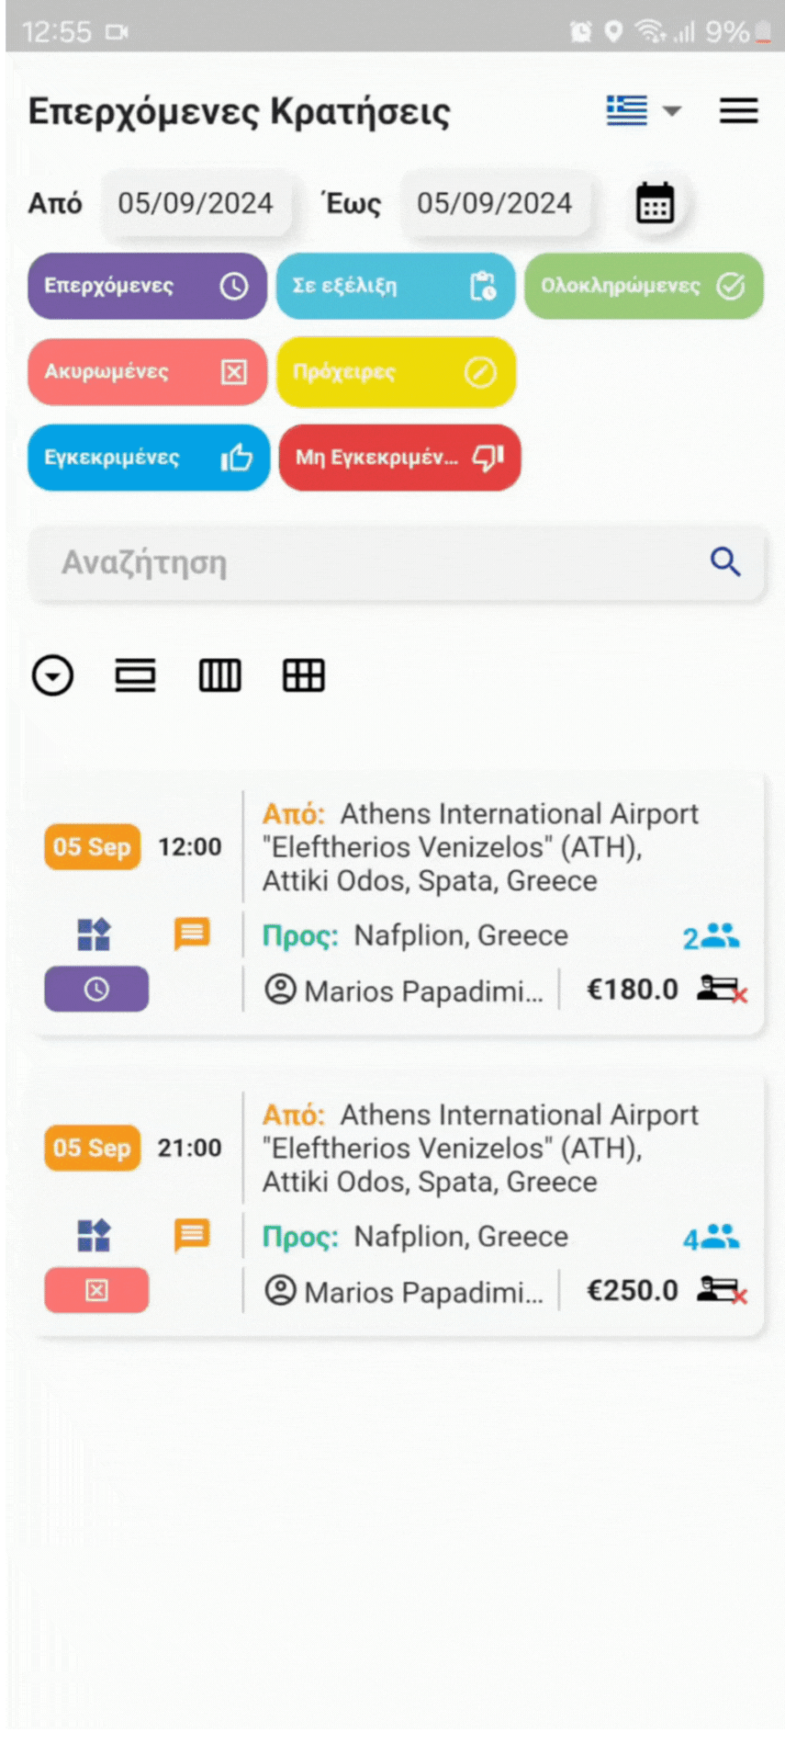Switch to grid layout view icon
The image size is (785, 1755).
pyautogui.click(x=303, y=675)
